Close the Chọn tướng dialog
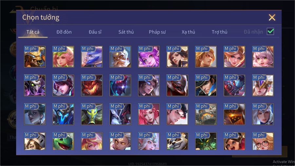The height and width of the screenshot is (166, 295). [x=272, y=17]
